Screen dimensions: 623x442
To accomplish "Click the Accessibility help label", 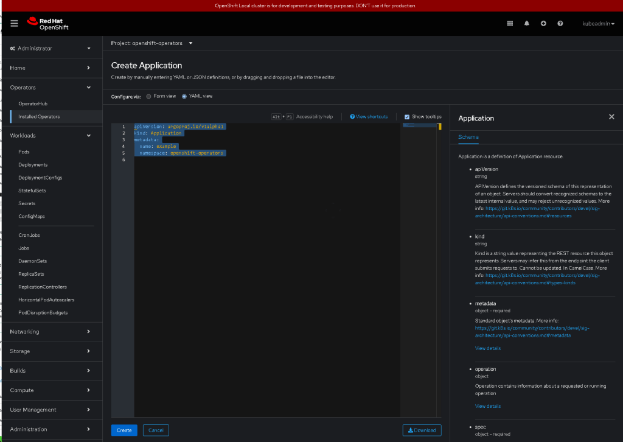I will 315,117.
